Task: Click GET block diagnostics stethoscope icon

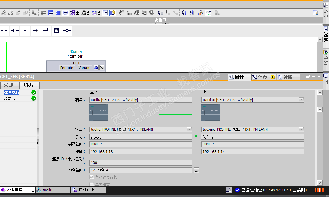Action: [102, 68]
